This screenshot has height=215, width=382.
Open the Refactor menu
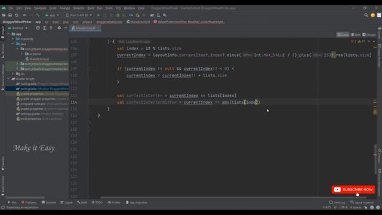[79, 8]
